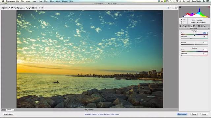Click the zoom out minus button
The image size is (211, 118).
(3, 110)
